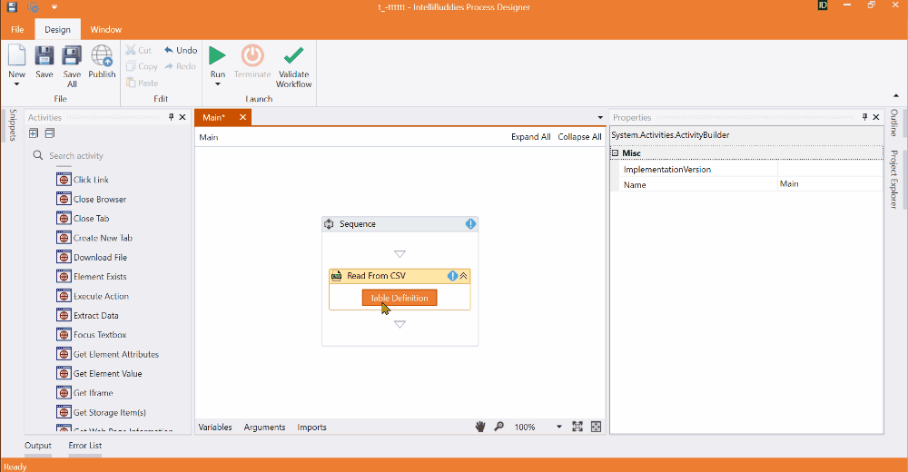The height and width of the screenshot is (472, 908).
Task: Run the workflow with green play icon
Action: click(217, 55)
